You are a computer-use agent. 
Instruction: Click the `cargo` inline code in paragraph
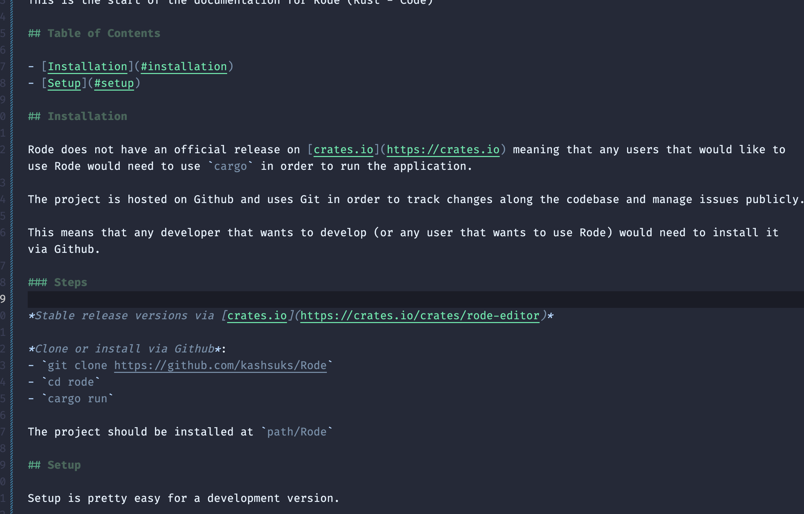pyautogui.click(x=230, y=166)
